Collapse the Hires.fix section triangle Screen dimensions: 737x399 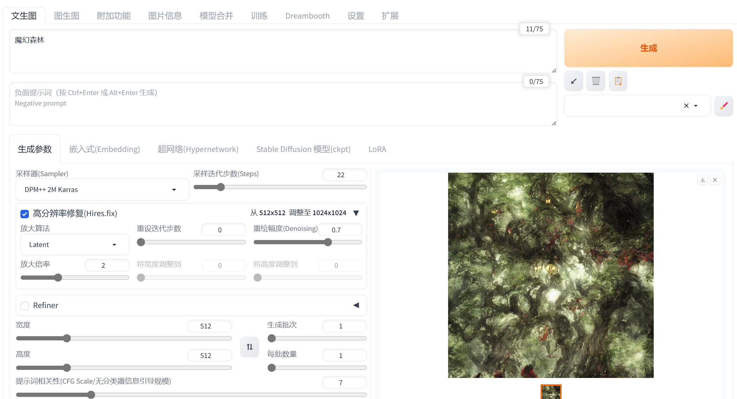[x=356, y=213]
